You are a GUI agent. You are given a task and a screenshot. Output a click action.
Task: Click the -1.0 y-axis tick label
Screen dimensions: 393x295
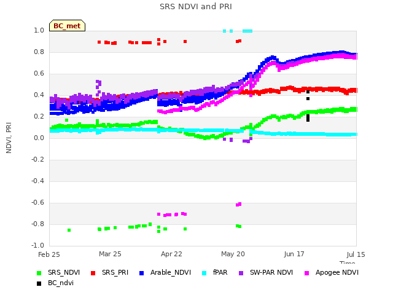coord(37,246)
